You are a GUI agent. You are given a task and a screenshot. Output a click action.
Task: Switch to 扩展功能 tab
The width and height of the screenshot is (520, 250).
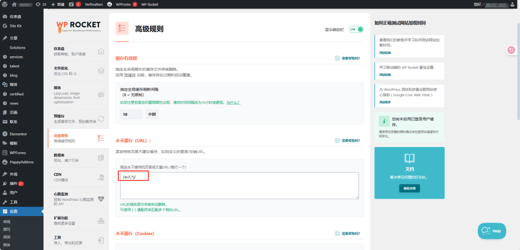click(78, 221)
